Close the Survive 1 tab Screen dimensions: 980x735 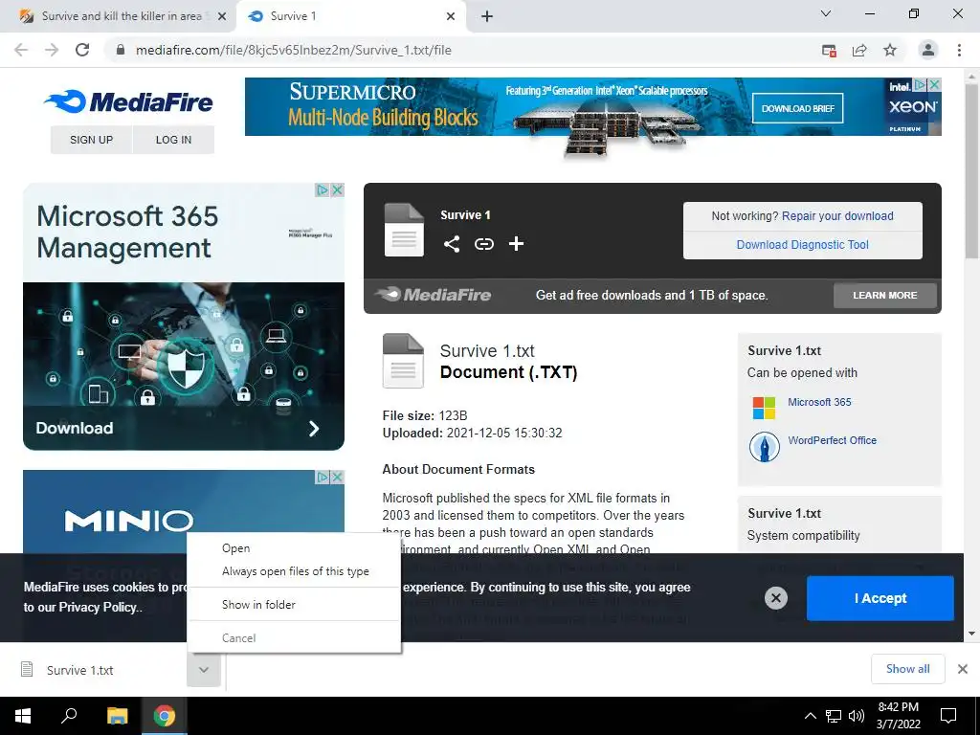pos(451,16)
